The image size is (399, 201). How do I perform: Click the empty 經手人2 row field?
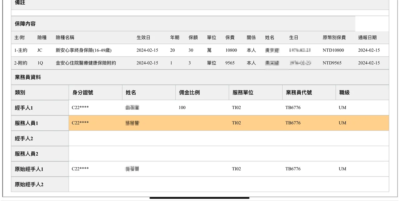click(228, 138)
